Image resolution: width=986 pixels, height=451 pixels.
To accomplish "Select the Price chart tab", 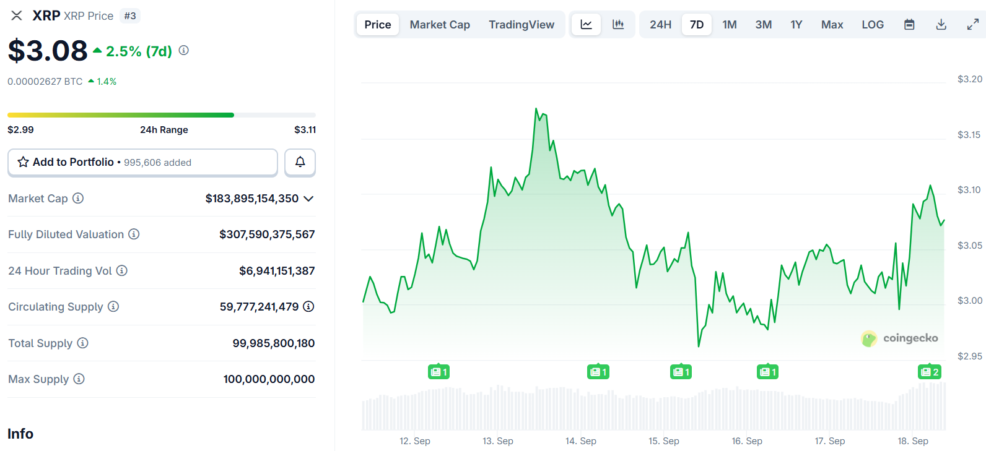I will click(x=378, y=25).
